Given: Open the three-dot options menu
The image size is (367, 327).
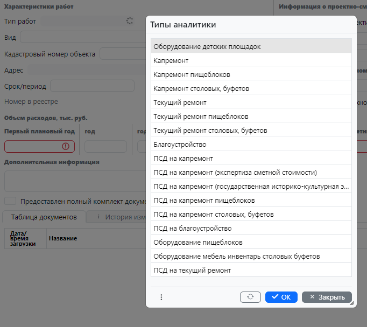Looking at the screenshot, I should (161, 297).
